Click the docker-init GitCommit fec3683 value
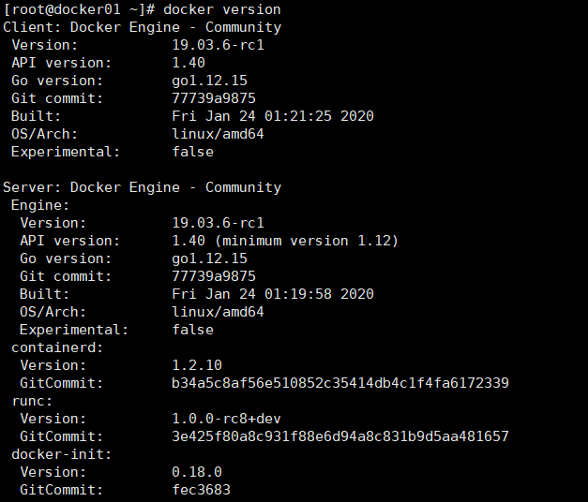Viewport: 588px width, 502px height. (201, 490)
